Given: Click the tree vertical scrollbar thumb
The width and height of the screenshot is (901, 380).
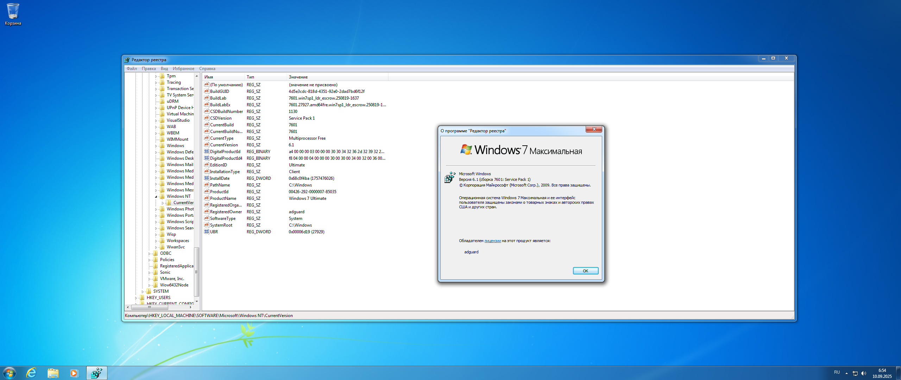Looking at the screenshot, I should click(x=196, y=272).
